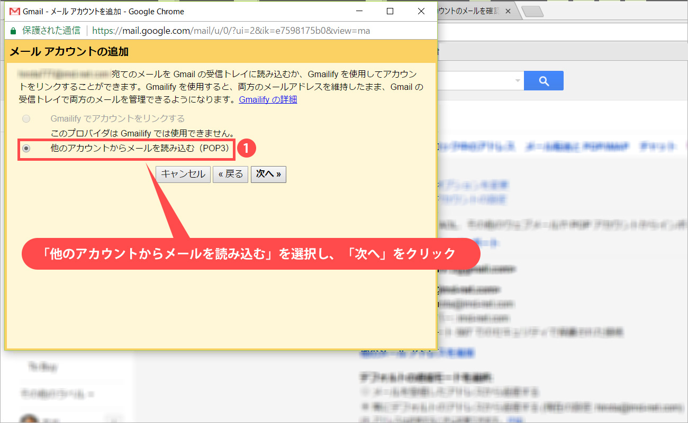Click the メール アカウントの追加 heading
The height and width of the screenshot is (423, 688).
pyautogui.click(x=69, y=52)
